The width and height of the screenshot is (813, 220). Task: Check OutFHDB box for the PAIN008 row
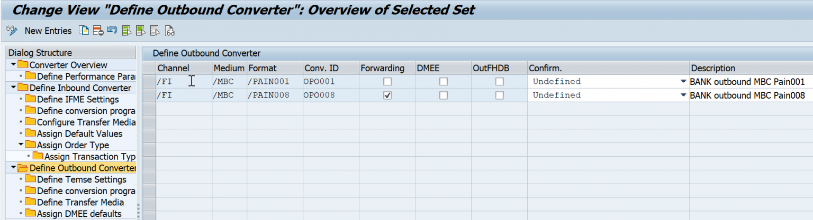coord(500,95)
